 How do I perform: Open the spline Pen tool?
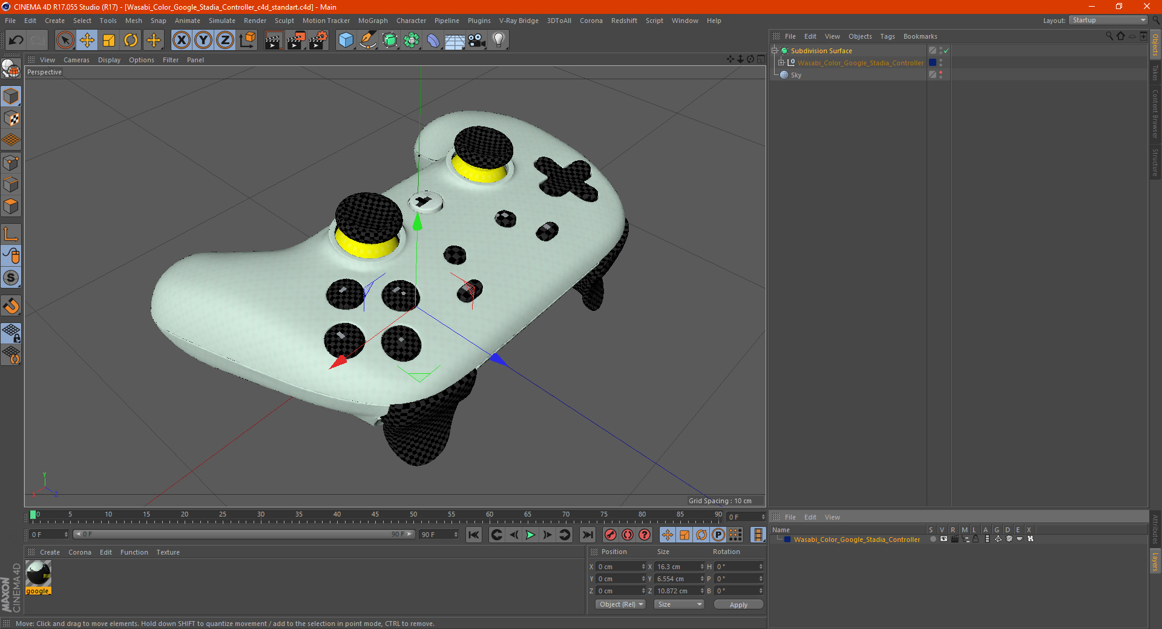click(367, 41)
